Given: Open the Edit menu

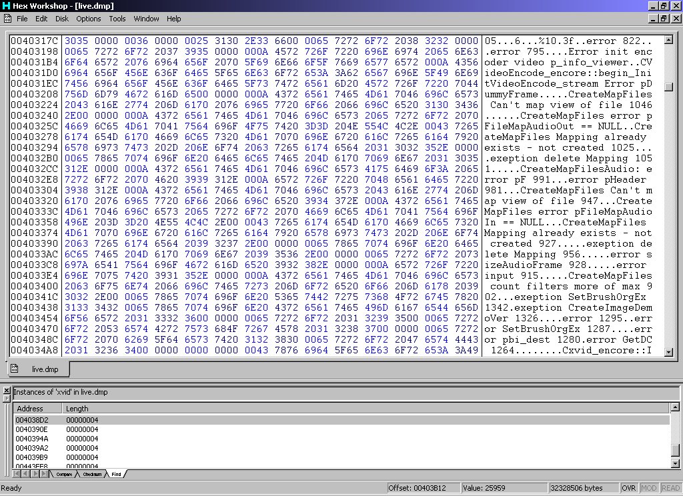Looking at the screenshot, I should click(x=41, y=19).
